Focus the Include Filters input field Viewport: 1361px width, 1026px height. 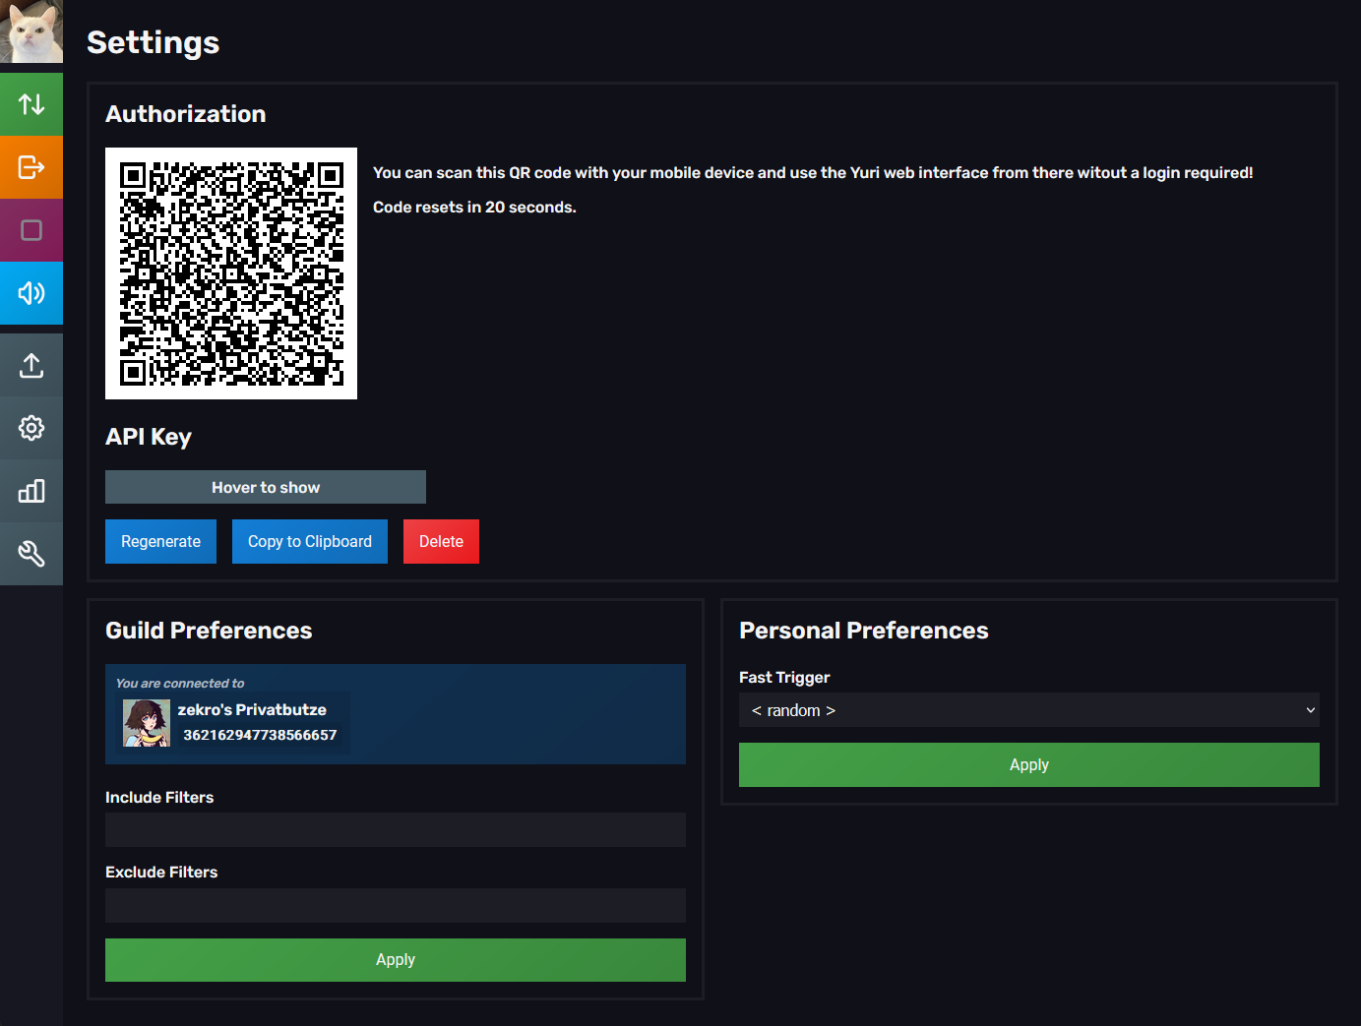click(396, 829)
